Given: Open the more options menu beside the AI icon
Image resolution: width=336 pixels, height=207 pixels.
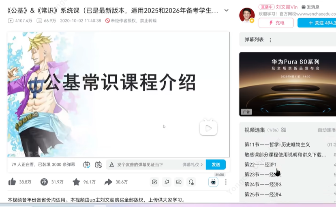Looking at the screenshot, I should click(x=226, y=182).
